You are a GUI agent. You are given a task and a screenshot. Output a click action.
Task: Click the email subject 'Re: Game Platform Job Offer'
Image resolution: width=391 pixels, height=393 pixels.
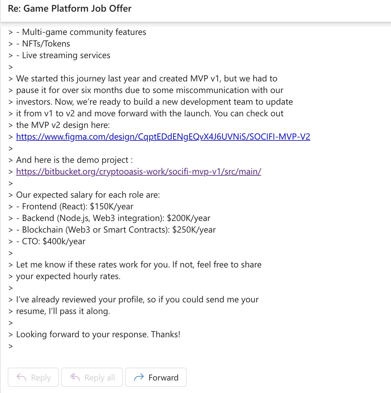70,8
